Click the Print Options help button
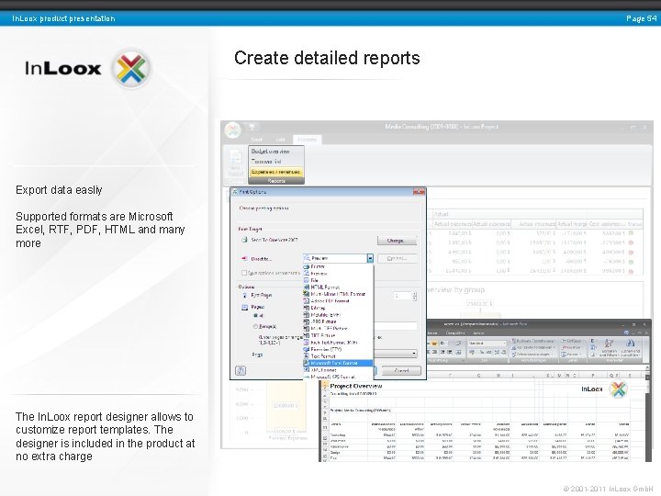The width and height of the screenshot is (661, 496). [x=241, y=371]
